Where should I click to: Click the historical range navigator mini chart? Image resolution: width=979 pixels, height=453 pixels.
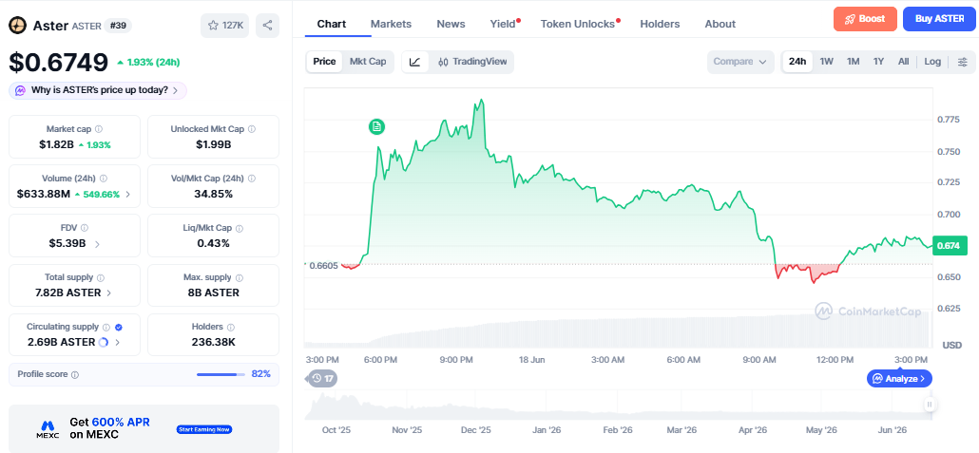(618, 405)
